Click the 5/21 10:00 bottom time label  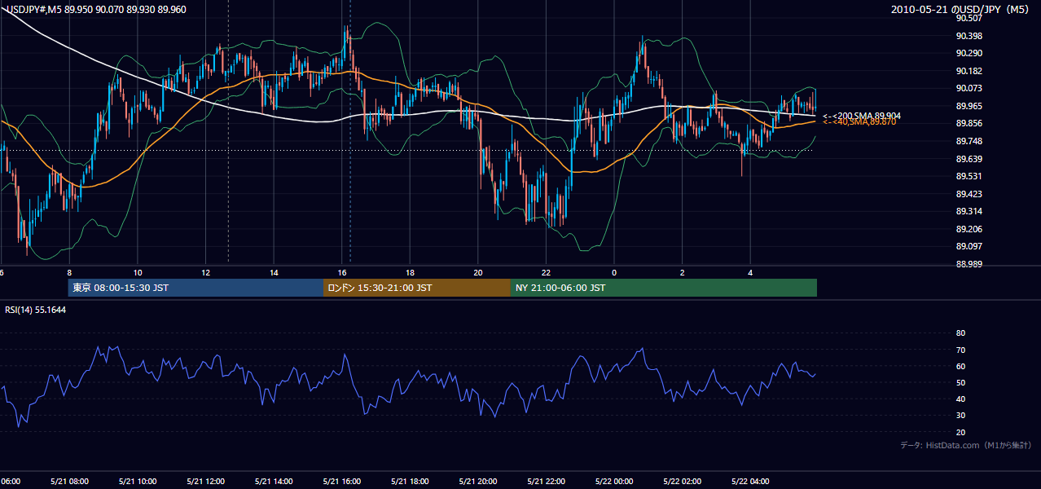click(x=138, y=482)
